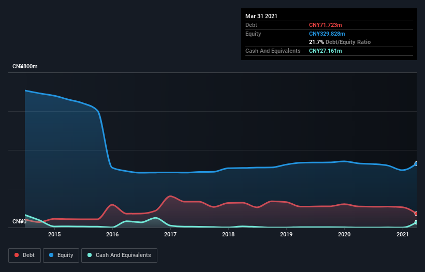Click the CN¥800m y-axis label
The width and height of the screenshot is (425, 272).
point(25,66)
